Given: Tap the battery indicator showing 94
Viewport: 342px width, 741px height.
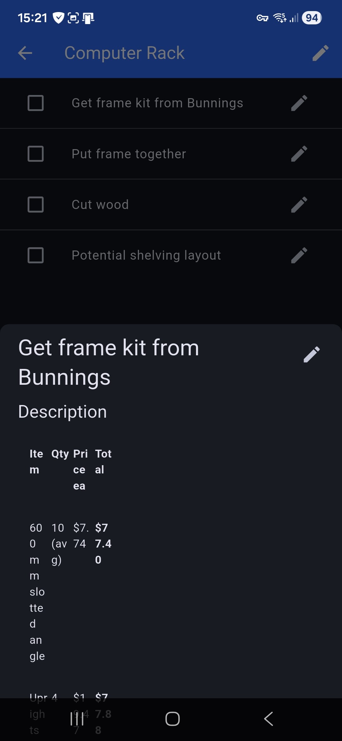Looking at the screenshot, I should [312, 18].
